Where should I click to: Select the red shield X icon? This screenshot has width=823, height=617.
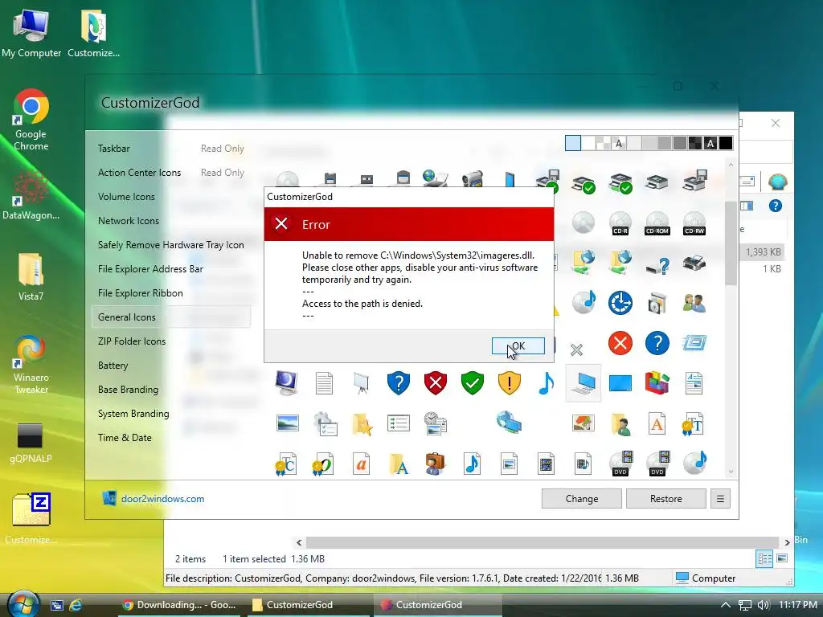pyautogui.click(x=435, y=383)
